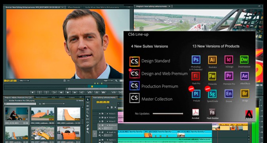Click the Illustrator Ai icon
Screen dimensions: 267x143
[212, 60]
